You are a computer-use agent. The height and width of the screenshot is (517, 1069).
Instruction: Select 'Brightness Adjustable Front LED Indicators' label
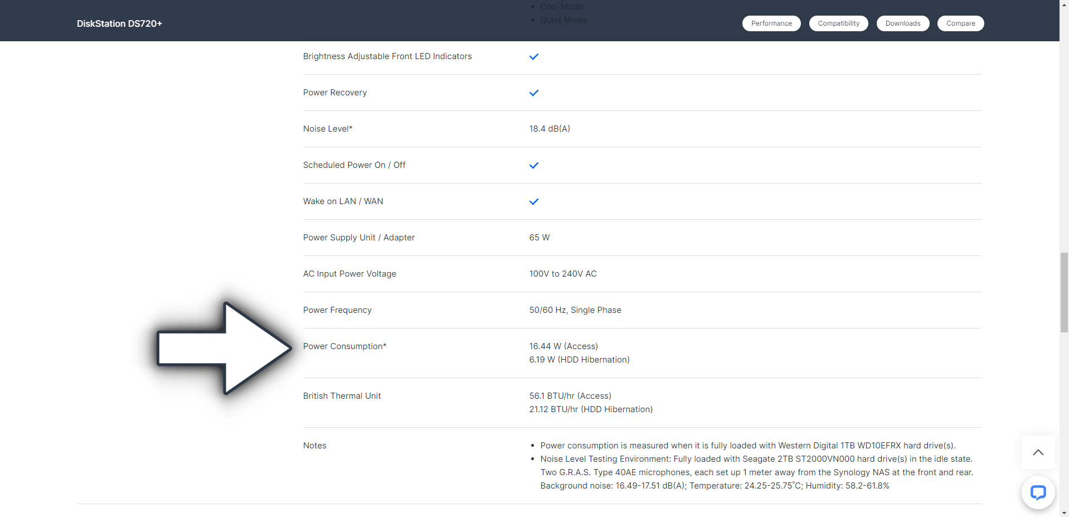387,56
